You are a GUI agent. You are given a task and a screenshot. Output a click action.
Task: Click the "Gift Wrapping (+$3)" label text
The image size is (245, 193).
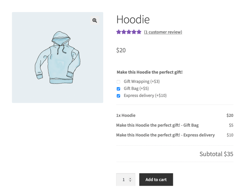tap(141, 82)
